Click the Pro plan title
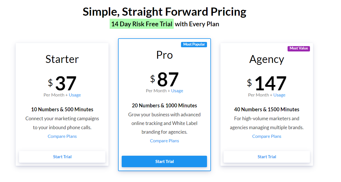Screen dimensions: 341x182 point(164,55)
